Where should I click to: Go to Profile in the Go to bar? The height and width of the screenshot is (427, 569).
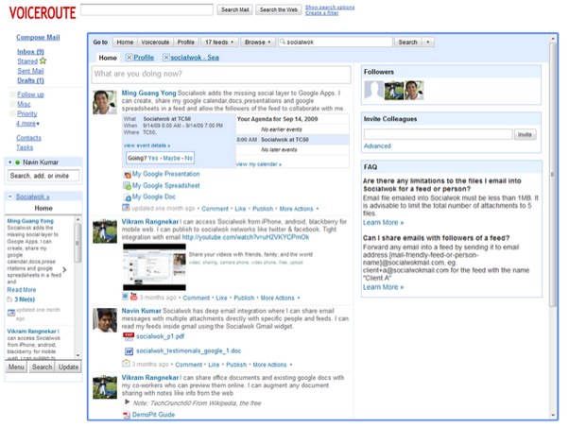click(186, 43)
